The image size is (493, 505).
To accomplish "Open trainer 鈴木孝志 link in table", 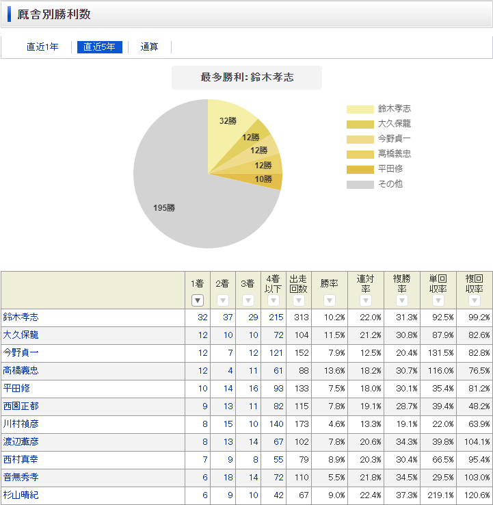I will [x=21, y=318].
